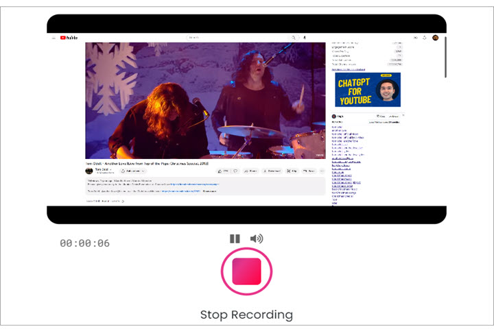Click the Tom Odell channel avatar
This screenshot has height=329, width=494.
click(x=89, y=171)
